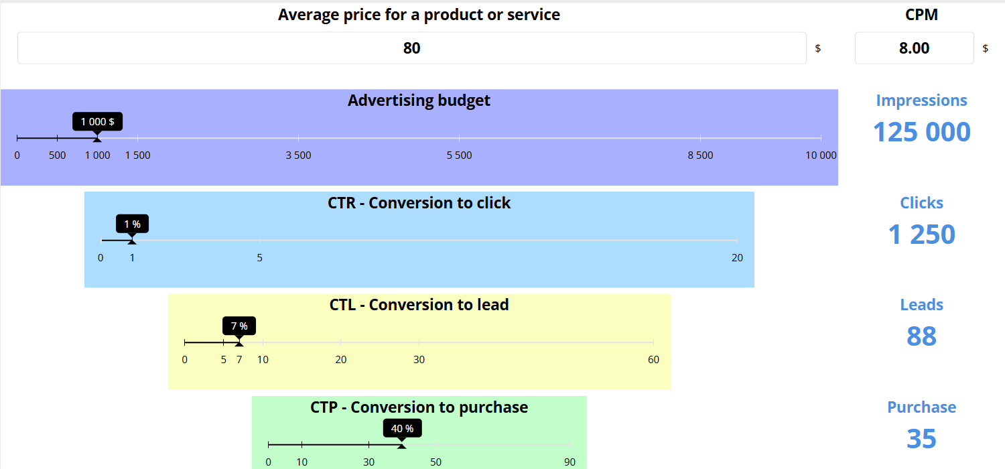1005x469 pixels.
Task: Click the 1 500 tick on budget slider
Action: tap(137, 138)
